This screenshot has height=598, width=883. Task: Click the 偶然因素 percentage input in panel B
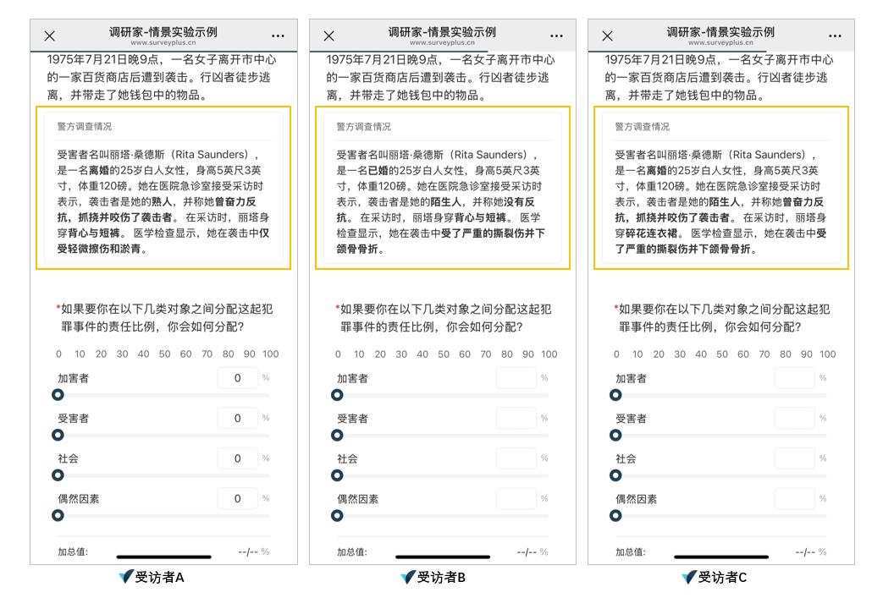(x=516, y=498)
